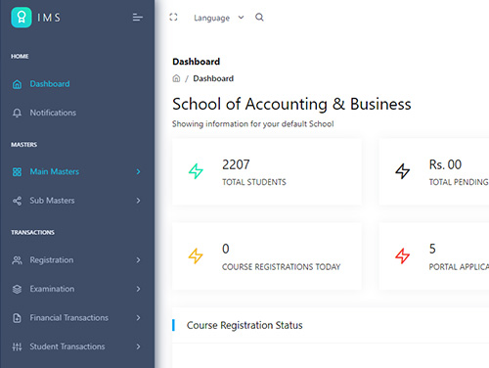The height and width of the screenshot is (368, 489).
Task: Expand Main Masters chevron
Action: (x=138, y=171)
